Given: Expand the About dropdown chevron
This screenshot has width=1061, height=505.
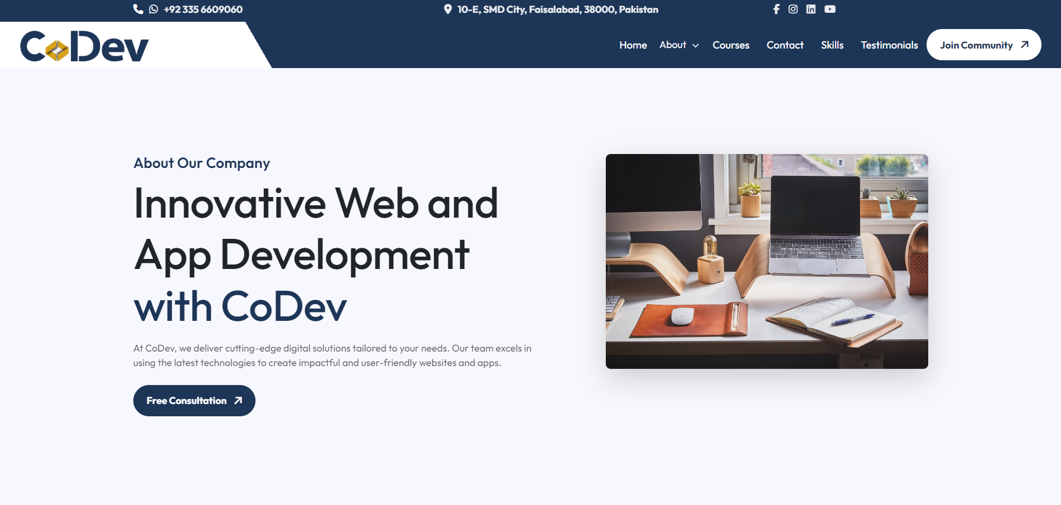Looking at the screenshot, I should pyautogui.click(x=695, y=46).
